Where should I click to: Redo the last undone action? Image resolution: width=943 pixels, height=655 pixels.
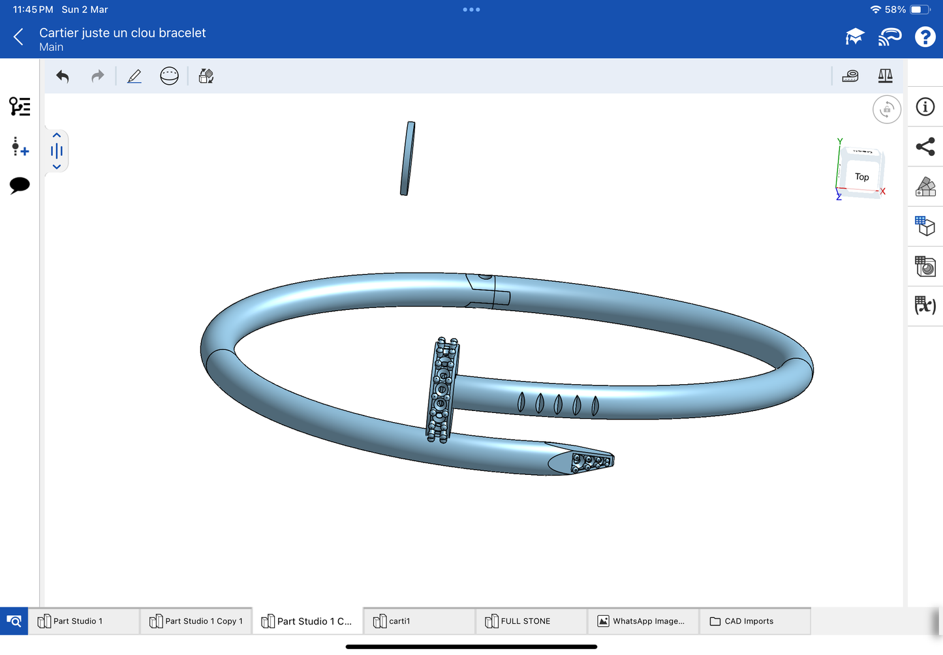click(x=97, y=76)
